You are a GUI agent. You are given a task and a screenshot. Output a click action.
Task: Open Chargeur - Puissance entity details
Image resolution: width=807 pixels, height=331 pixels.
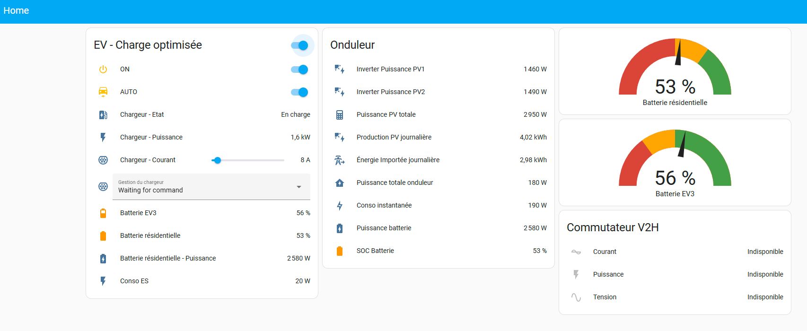(202, 137)
